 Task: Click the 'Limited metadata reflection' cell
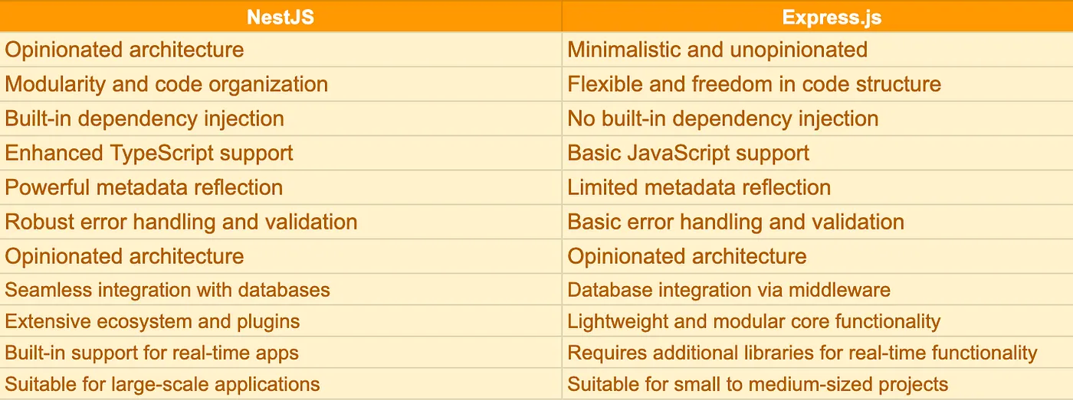pos(818,187)
